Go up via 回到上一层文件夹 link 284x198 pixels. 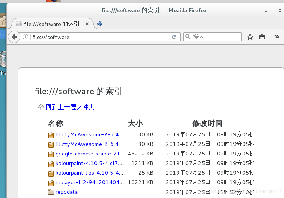[x=70, y=107]
